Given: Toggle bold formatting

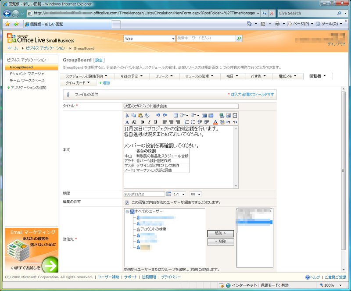Looking at the screenshot, I should pos(143,122).
